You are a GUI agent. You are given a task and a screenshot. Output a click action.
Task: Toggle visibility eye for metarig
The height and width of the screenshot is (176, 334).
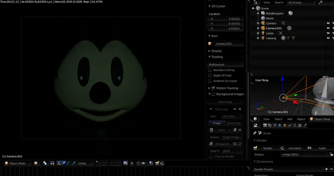[x=328, y=38]
